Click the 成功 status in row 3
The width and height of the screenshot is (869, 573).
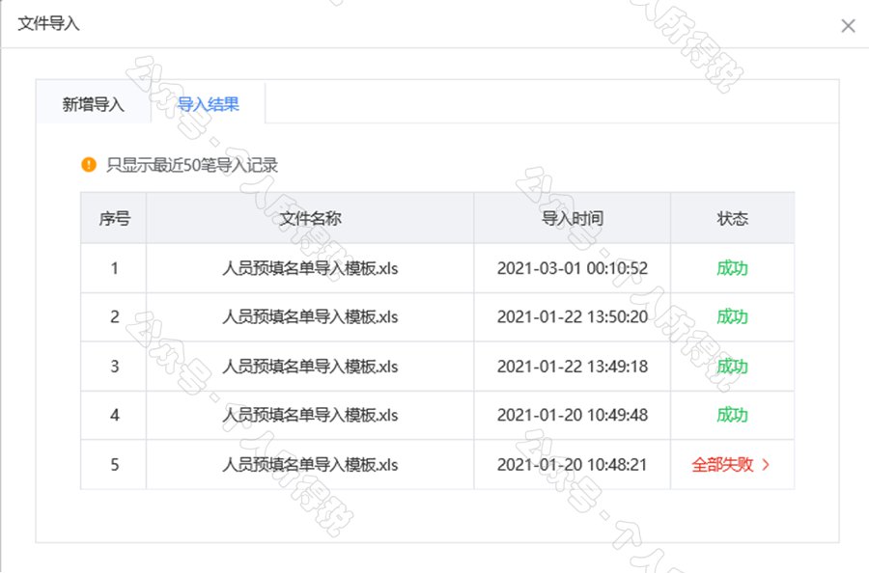(x=732, y=367)
